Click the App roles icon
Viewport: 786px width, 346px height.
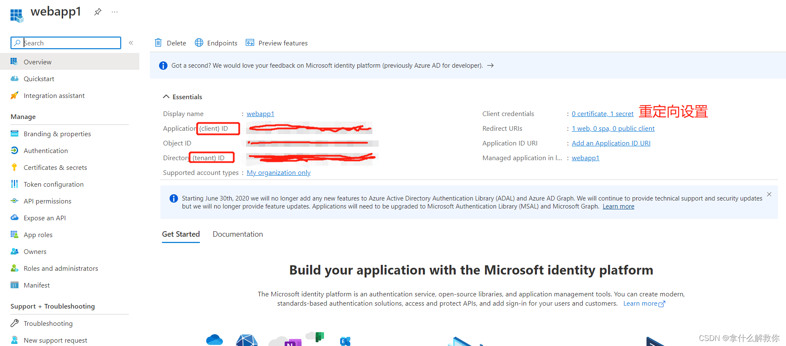click(14, 235)
